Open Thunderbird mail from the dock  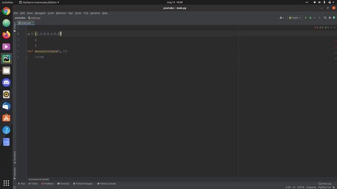tap(6, 106)
